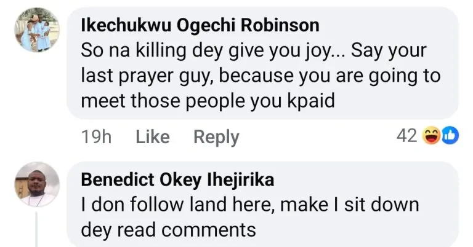Click the "dey read comments" line
This screenshot has width=473, height=247.
(168, 229)
